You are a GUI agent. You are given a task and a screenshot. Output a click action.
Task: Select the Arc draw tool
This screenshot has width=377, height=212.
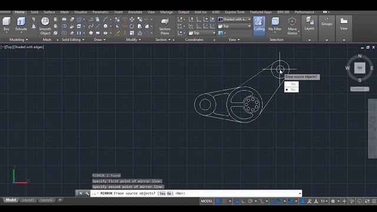tap(105, 19)
